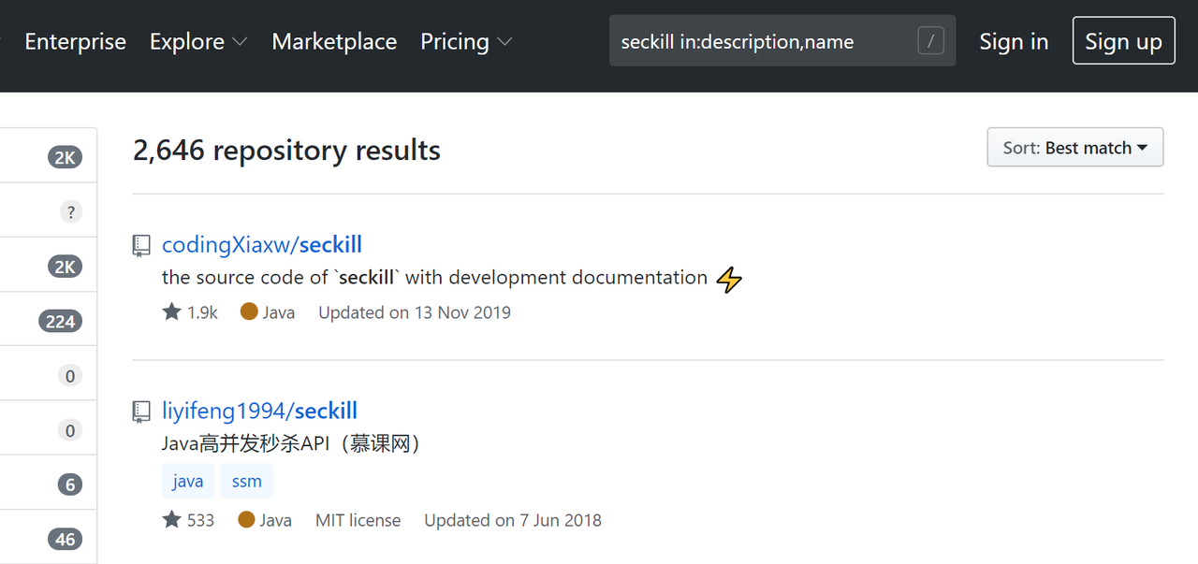Click the question mark badge in sidebar
The image size is (1198, 564).
click(70, 212)
